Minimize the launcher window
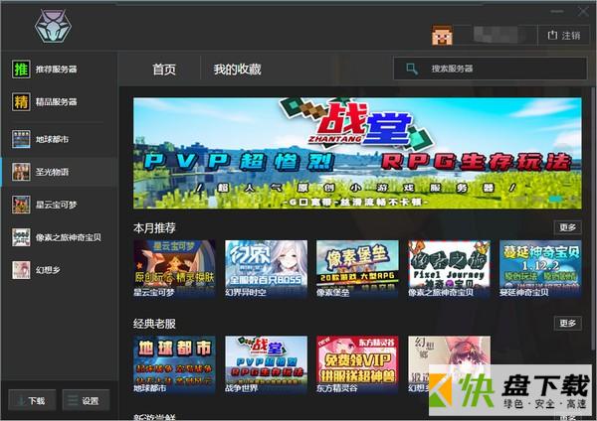 coord(557,11)
